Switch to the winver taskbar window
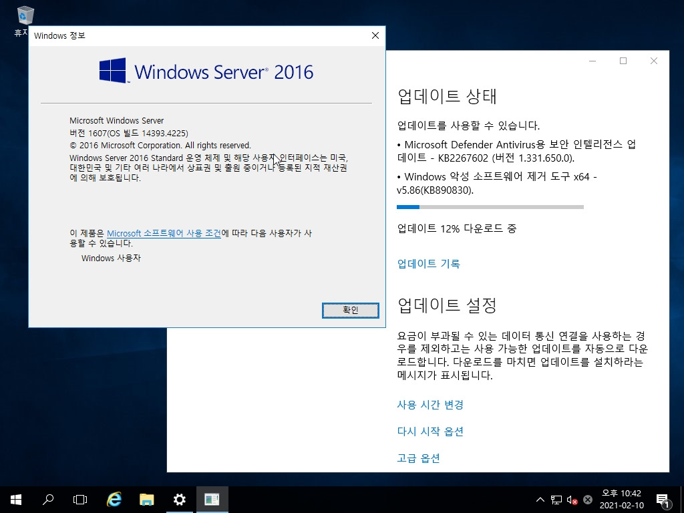This screenshot has height=513, width=684. tap(212, 500)
